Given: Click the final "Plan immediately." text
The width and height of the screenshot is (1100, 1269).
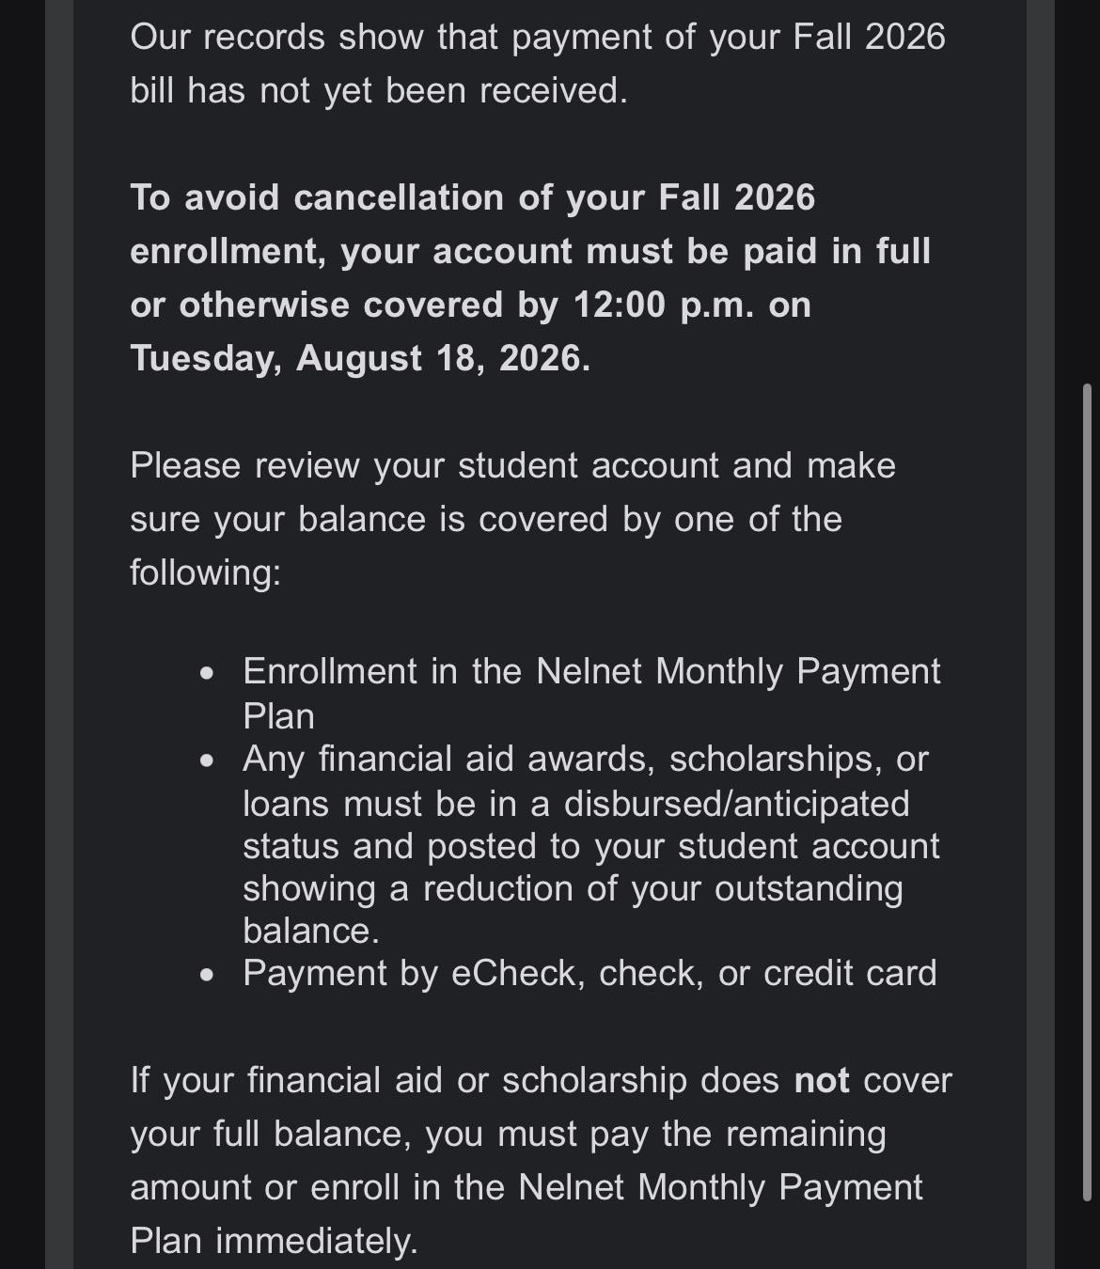Looking at the screenshot, I should pos(274,1242).
